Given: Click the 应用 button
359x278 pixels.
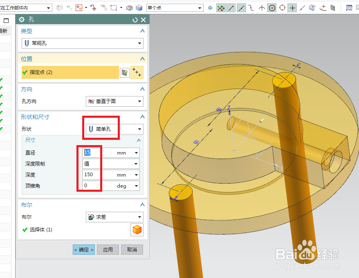Looking at the screenshot, I should [x=108, y=250].
